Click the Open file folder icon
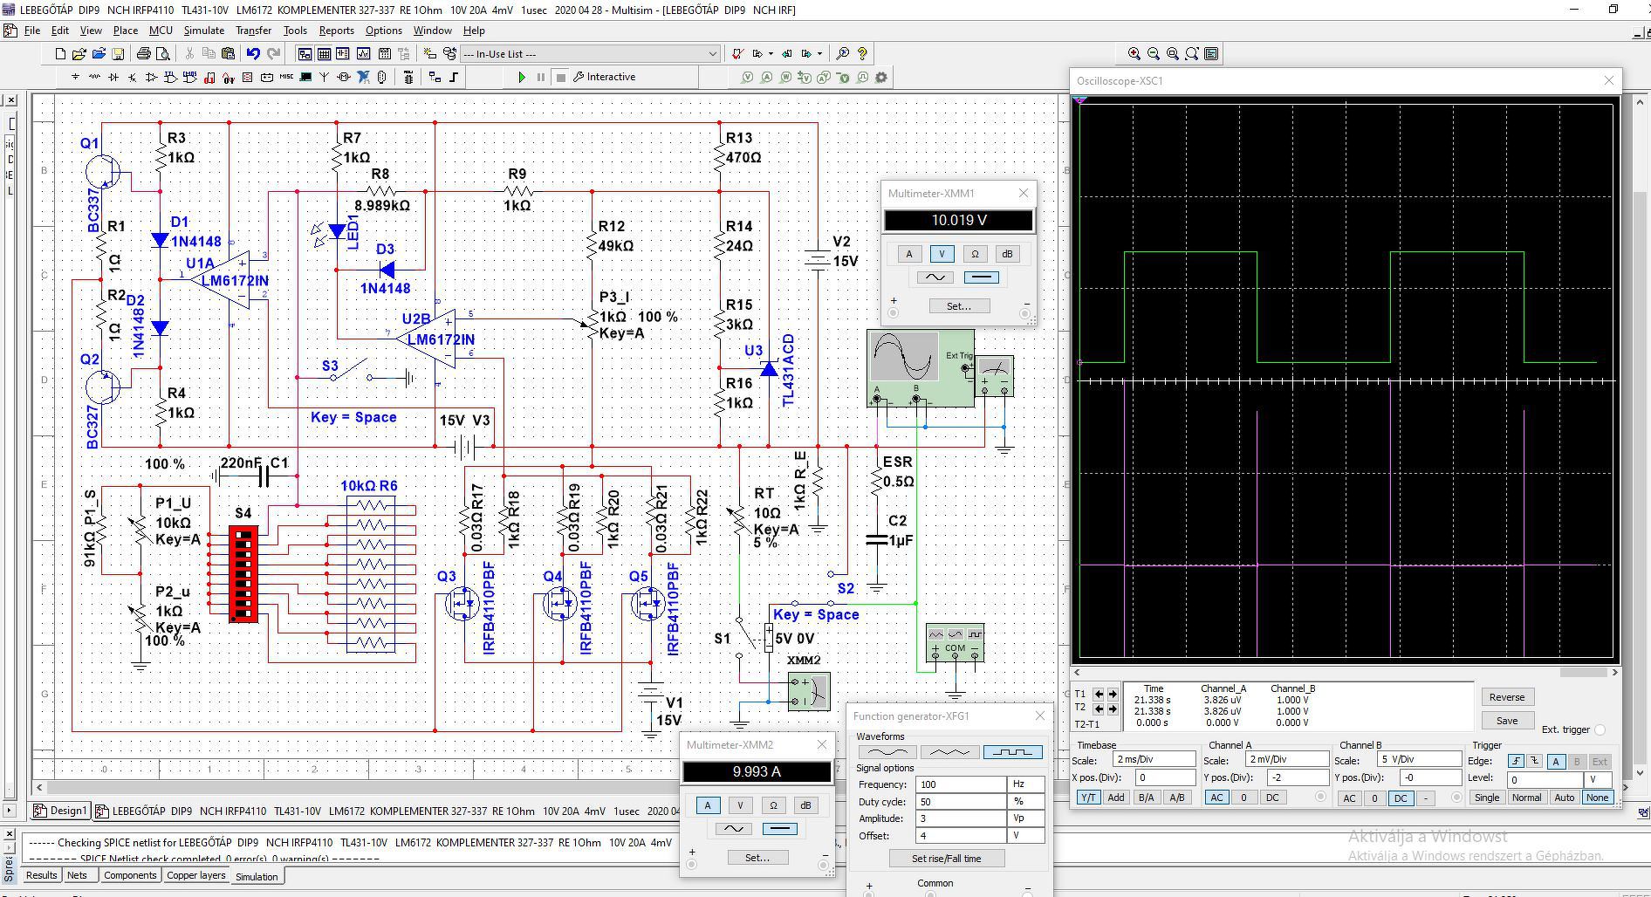1651x897 pixels. tap(79, 54)
